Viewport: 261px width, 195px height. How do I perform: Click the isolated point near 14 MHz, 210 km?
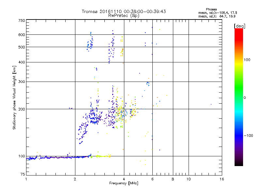coord(211,104)
